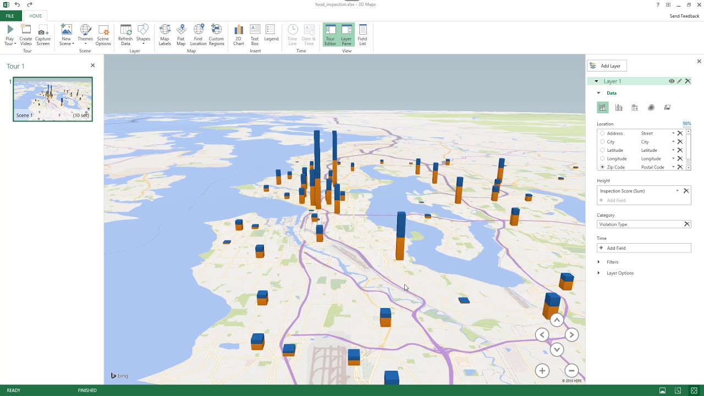The width and height of the screenshot is (704, 396).
Task: Select the Zip Code location radio button
Action: (602, 167)
